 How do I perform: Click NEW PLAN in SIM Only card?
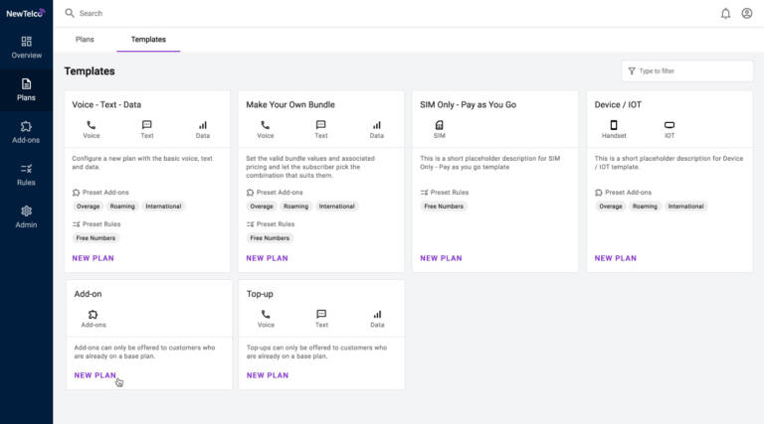pos(441,258)
